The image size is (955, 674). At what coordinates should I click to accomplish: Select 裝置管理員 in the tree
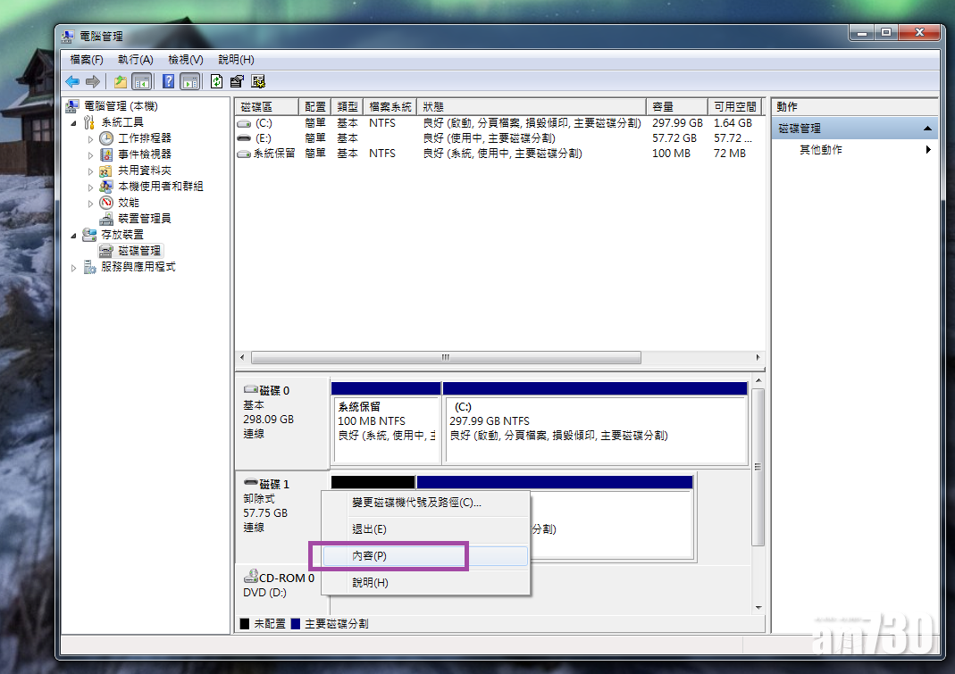point(144,218)
